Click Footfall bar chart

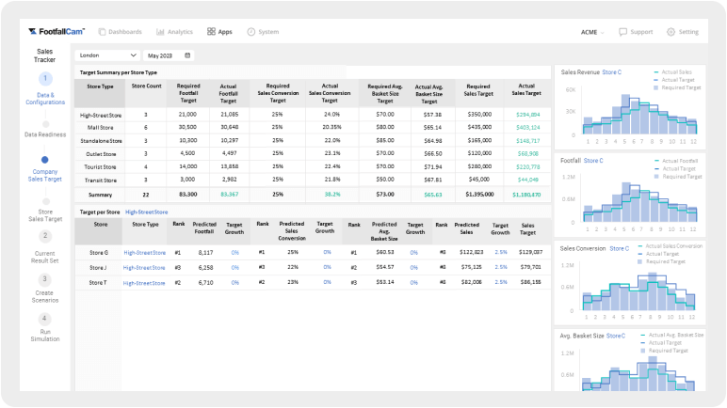coord(639,202)
